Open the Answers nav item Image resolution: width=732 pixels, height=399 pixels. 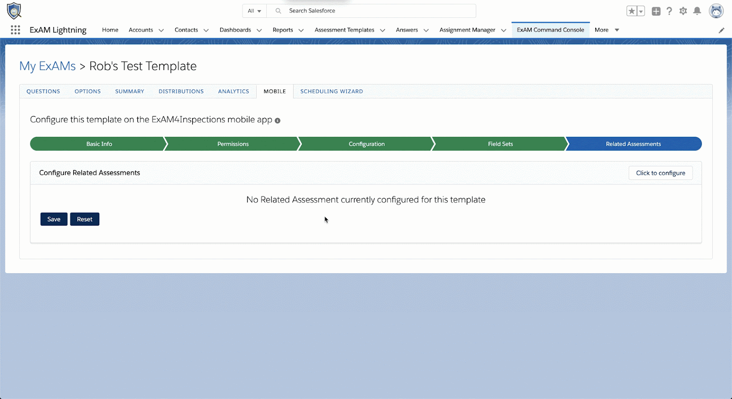(x=407, y=30)
